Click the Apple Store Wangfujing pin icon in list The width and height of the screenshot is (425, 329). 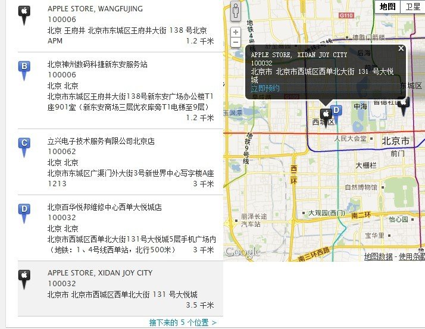[24, 15]
